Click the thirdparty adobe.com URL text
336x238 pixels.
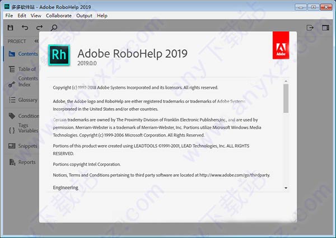(x=235, y=175)
